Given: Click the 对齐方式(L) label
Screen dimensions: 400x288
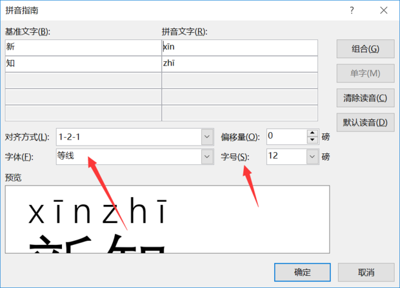Looking at the screenshot, I should [27, 137].
